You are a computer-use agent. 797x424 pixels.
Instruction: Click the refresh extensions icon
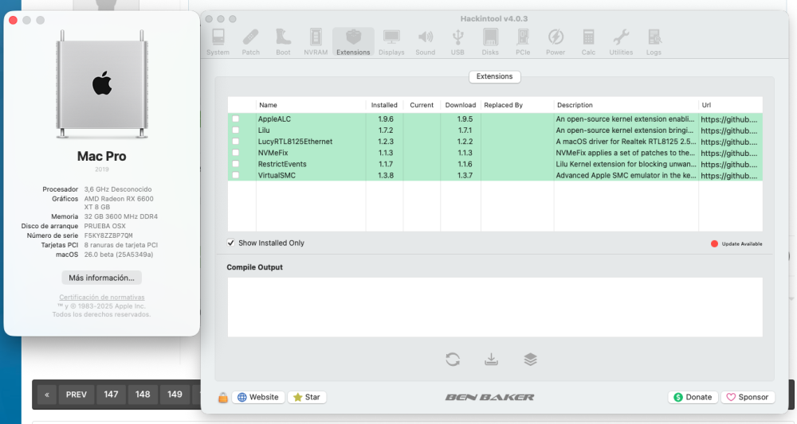coord(453,360)
